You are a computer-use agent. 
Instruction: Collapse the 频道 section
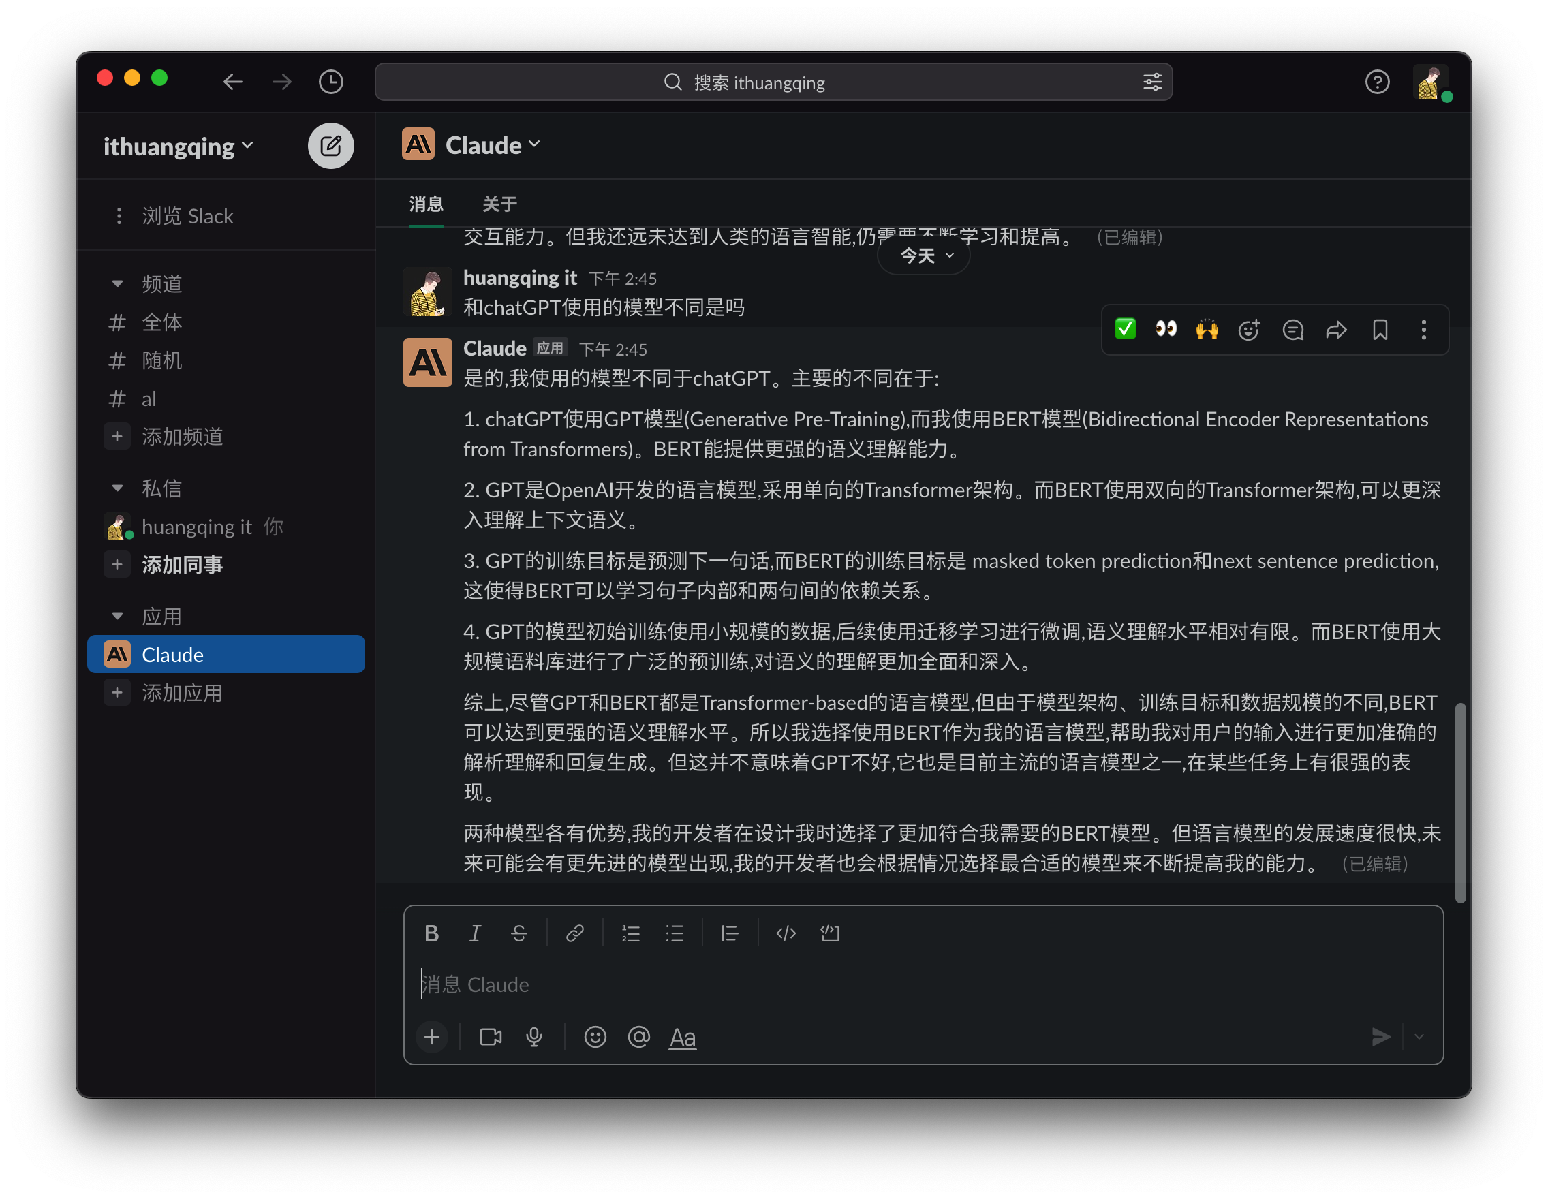point(117,283)
